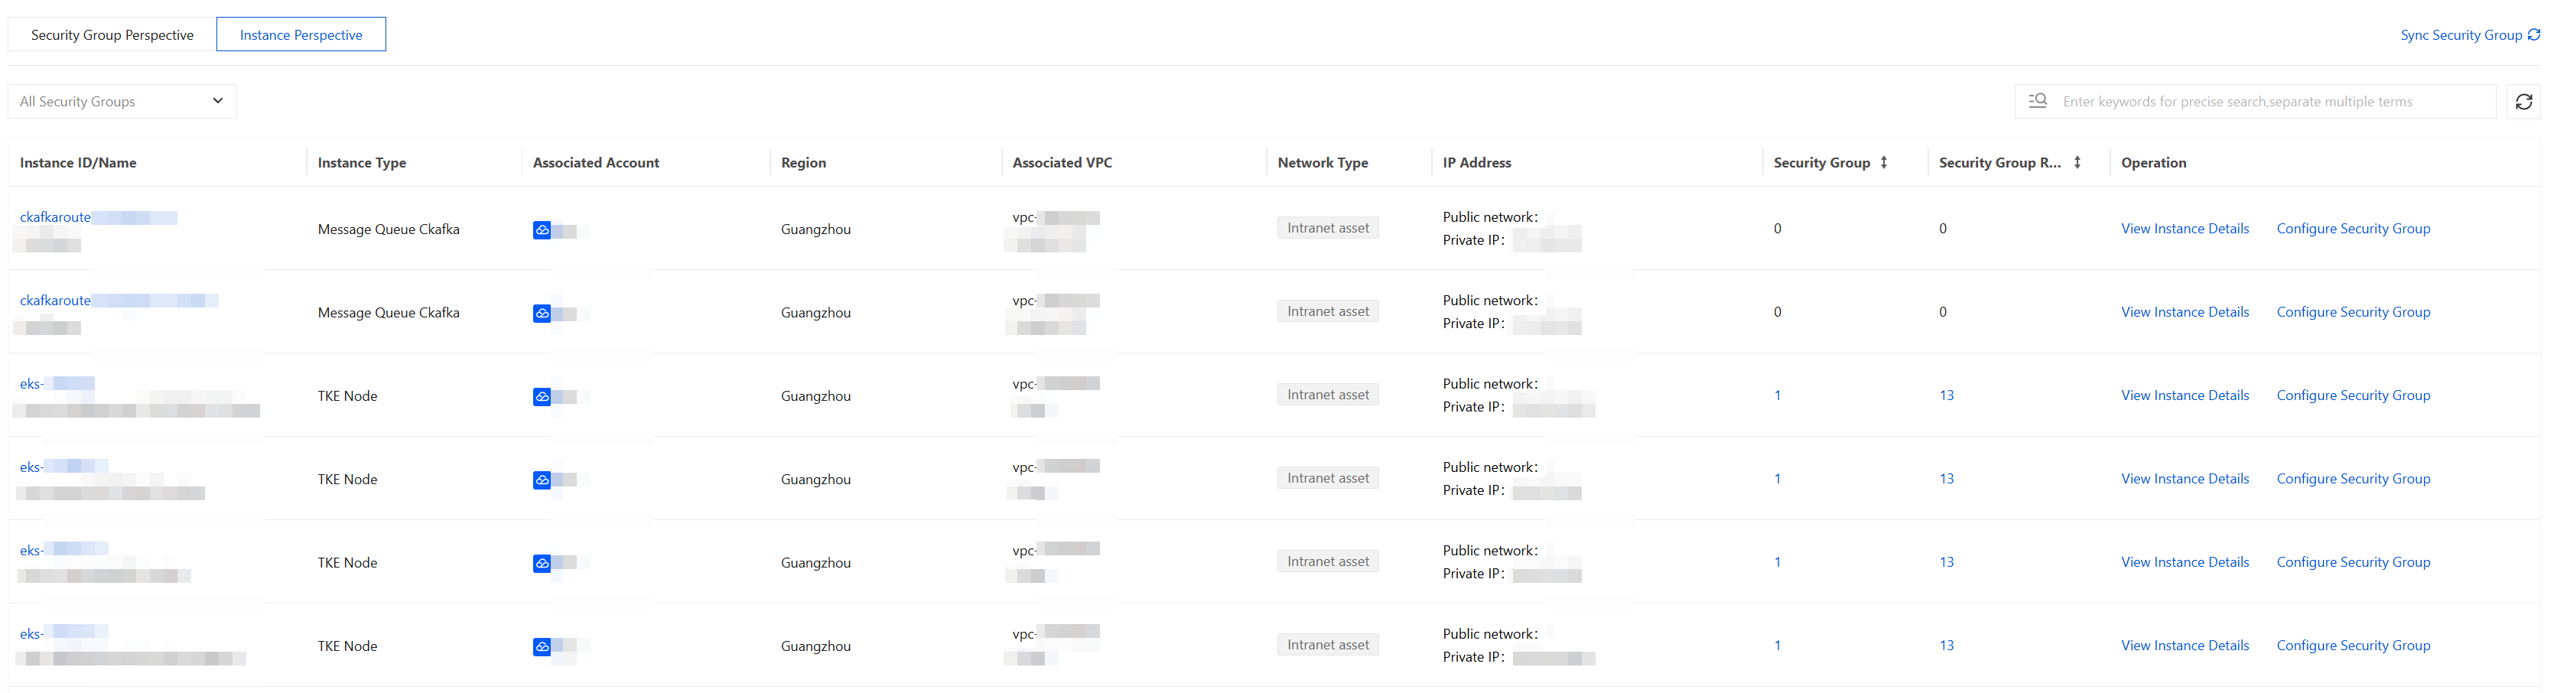This screenshot has width=2554, height=693.
Task: Sort by Security Group Rules column arrows
Action: (2077, 163)
